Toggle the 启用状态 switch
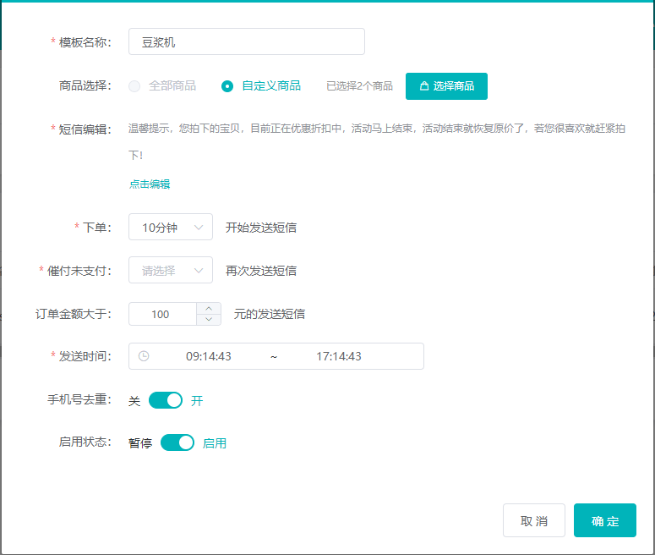 177,442
